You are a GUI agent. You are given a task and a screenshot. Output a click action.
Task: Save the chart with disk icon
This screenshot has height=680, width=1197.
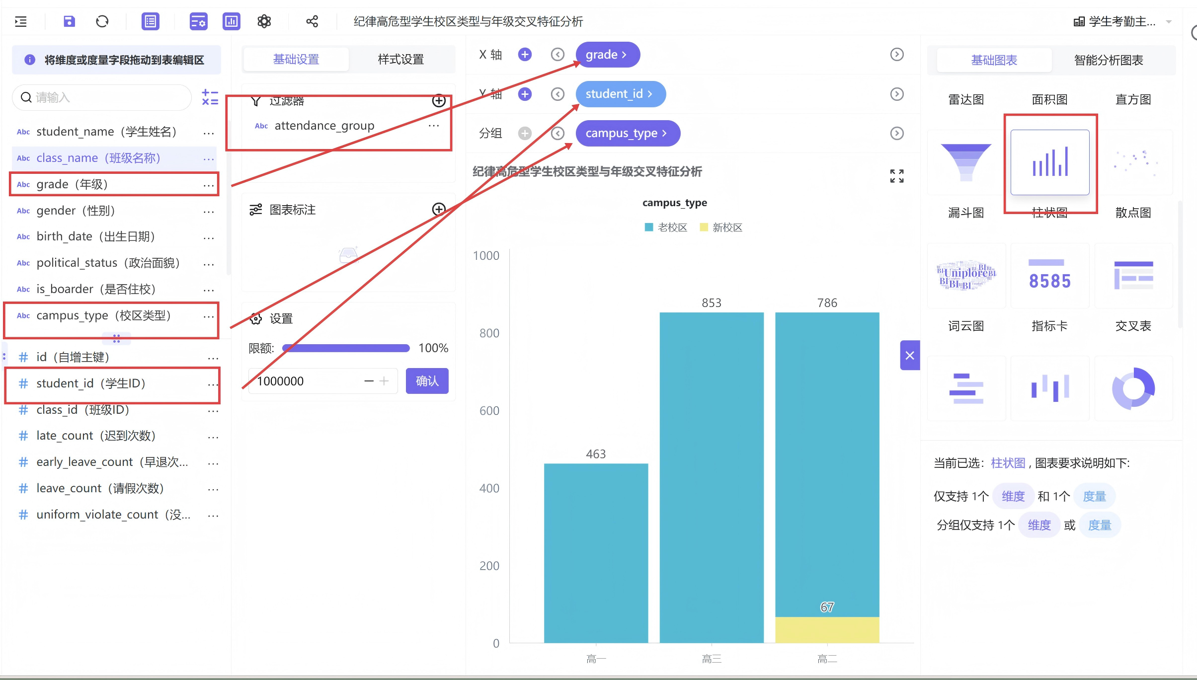pos(69,21)
